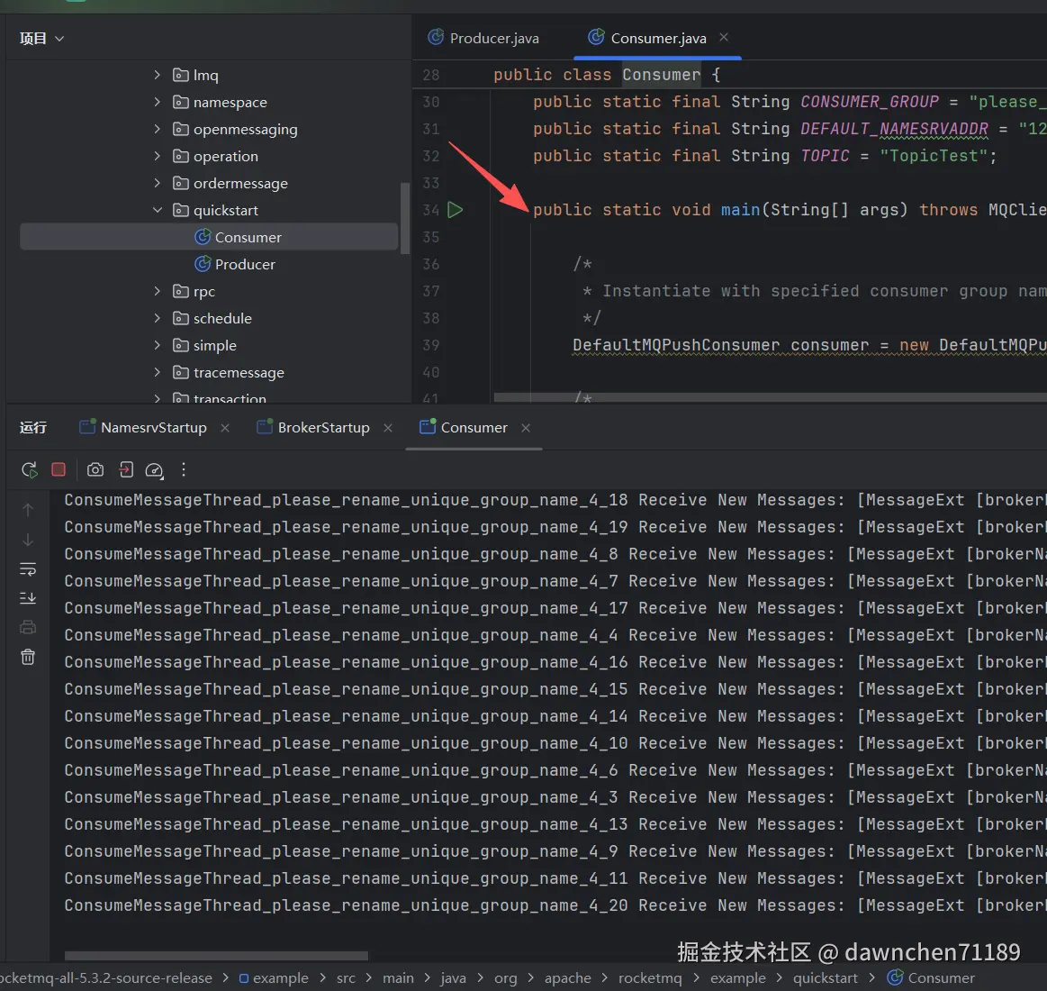
Task: Click the NamesrvStartup run tab icon
Action: pyautogui.click(x=87, y=426)
